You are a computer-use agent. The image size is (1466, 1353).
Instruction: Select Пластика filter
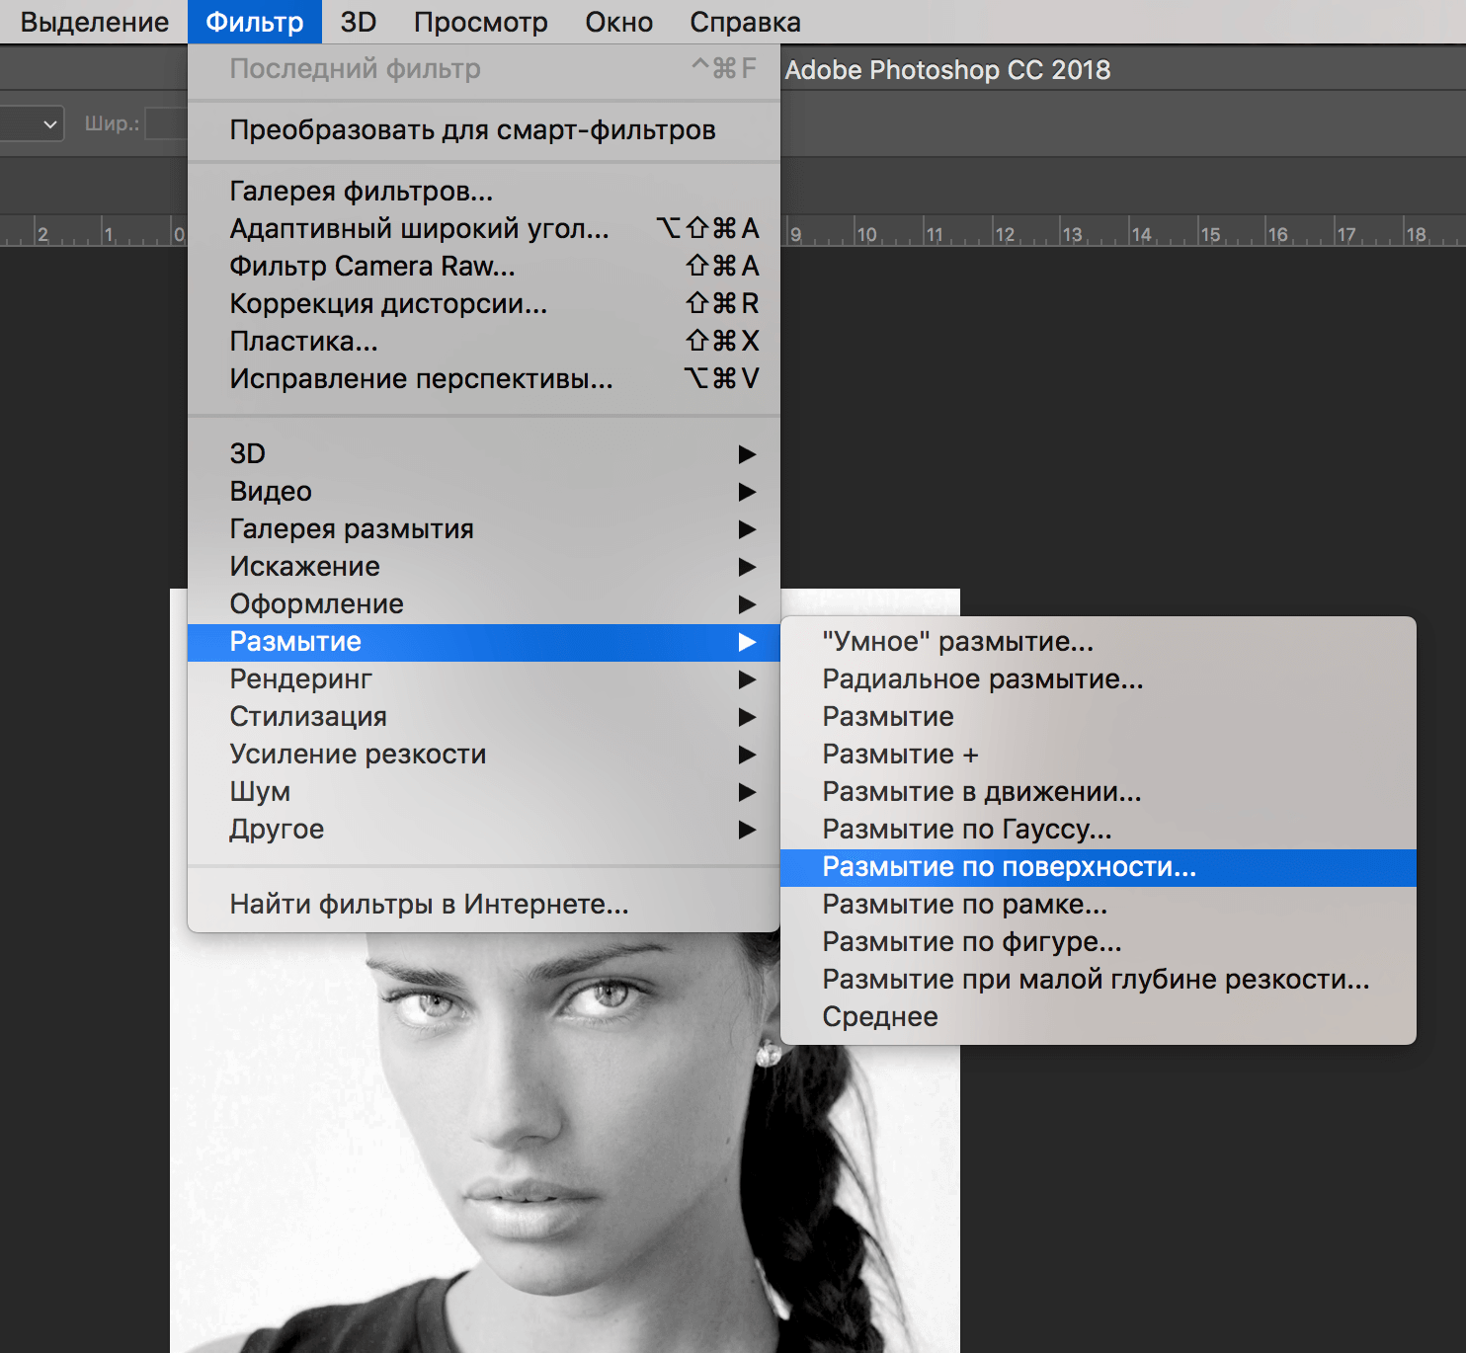tap(303, 341)
